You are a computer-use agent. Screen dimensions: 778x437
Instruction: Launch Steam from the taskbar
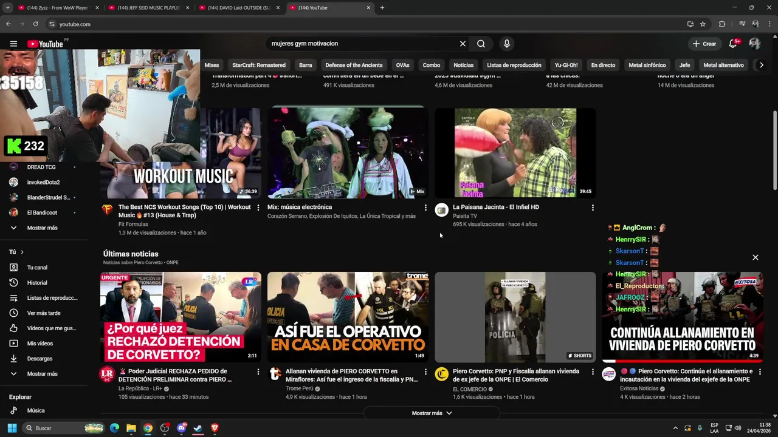pos(198,428)
